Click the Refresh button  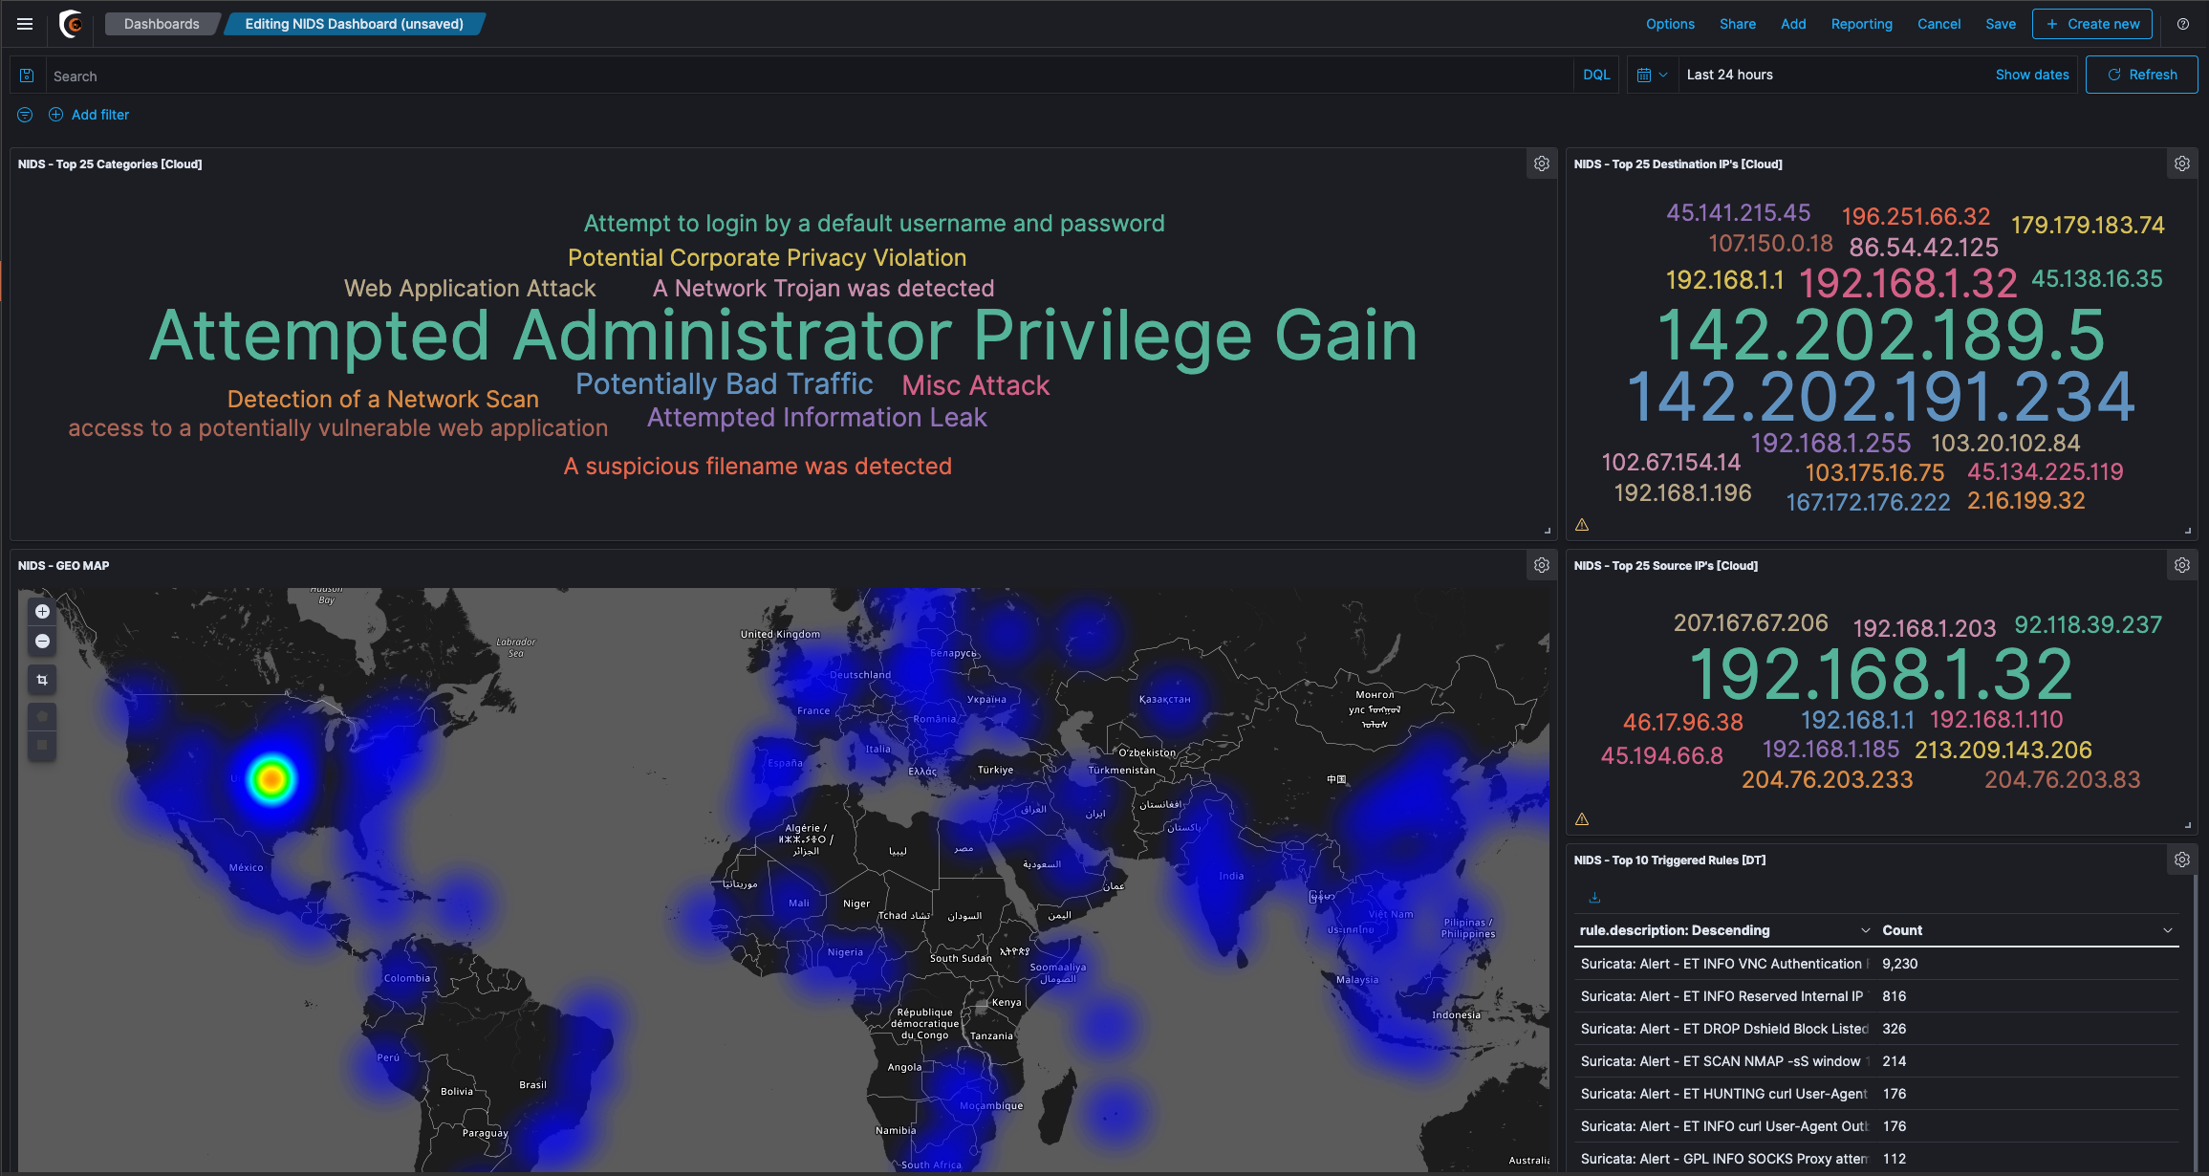[x=2142, y=75]
